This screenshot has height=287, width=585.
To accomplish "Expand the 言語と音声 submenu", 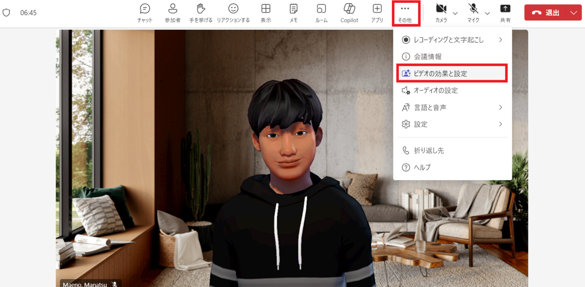I will pos(452,107).
